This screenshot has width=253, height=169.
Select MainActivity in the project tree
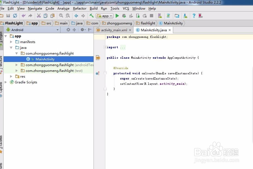(x=45, y=59)
